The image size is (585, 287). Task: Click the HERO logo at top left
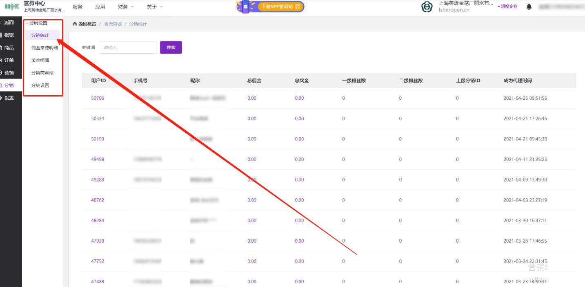click(x=11, y=7)
